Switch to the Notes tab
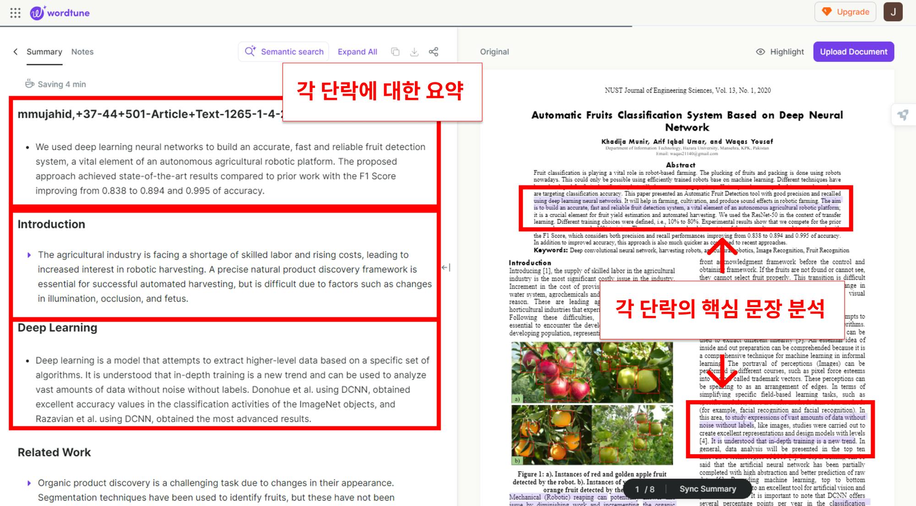The height and width of the screenshot is (506, 916). [x=82, y=52]
